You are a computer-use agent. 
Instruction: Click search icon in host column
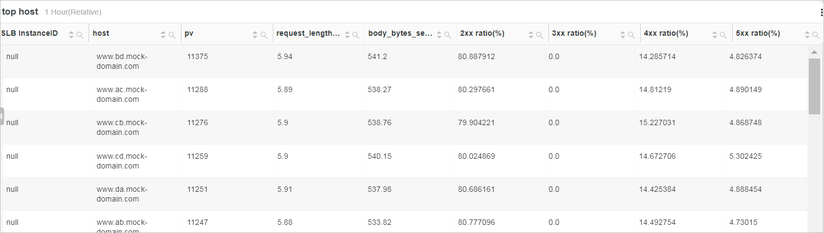[172, 35]
